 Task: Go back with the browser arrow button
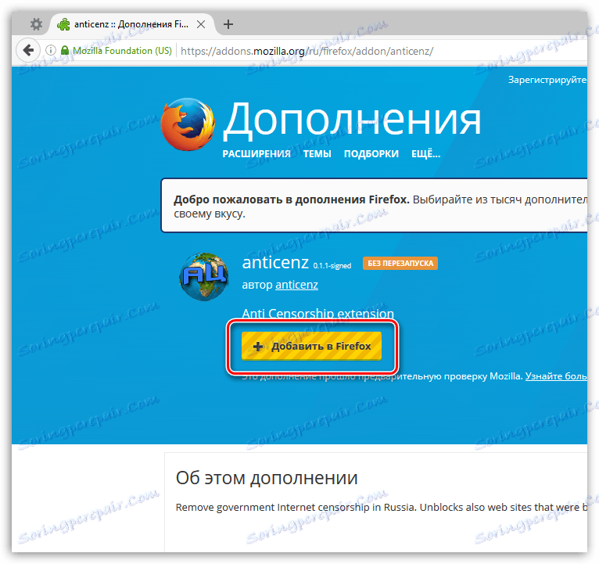click(x=28, y=50)
